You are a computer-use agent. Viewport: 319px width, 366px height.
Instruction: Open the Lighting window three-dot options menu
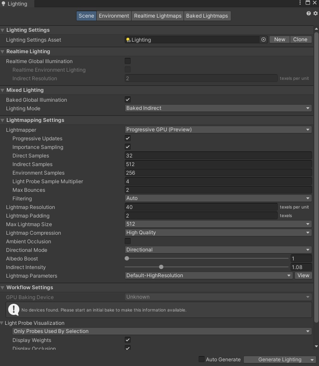300,3
